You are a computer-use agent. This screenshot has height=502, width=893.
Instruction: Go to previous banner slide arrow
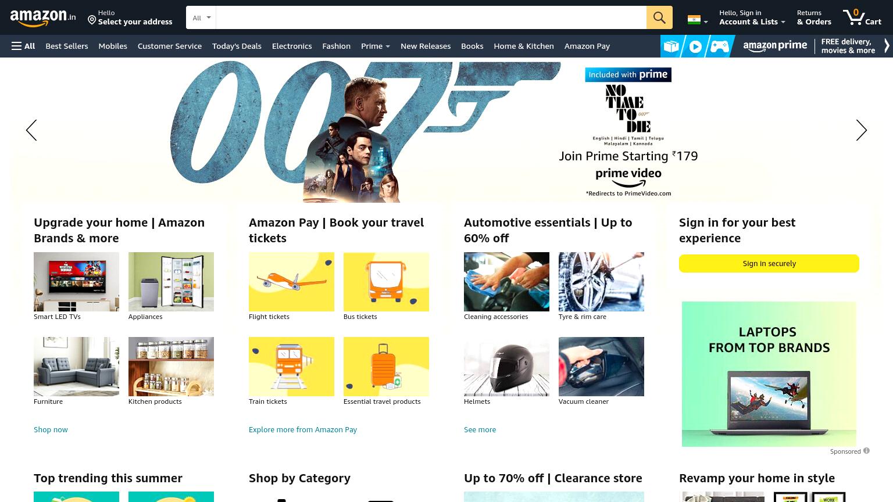(x=31, y=130)
